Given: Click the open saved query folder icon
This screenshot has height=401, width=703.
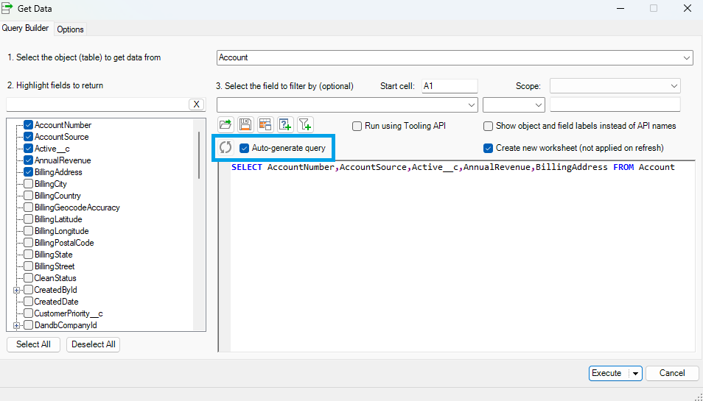Looking at the screenshot, I should pyautogui.click(x=225, y=125).
